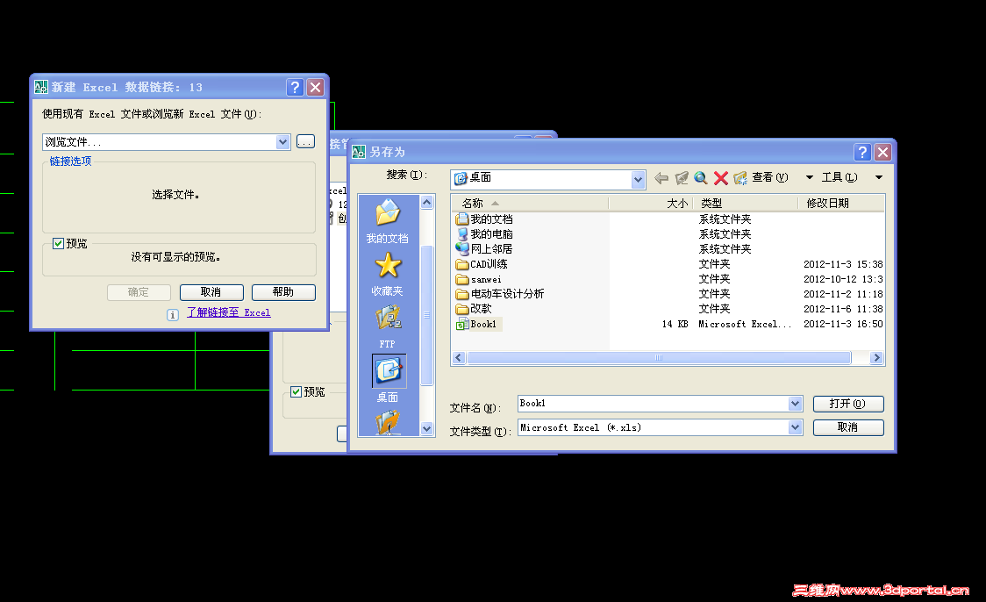Sort by 类型 column header

click(x=745, y=204)
